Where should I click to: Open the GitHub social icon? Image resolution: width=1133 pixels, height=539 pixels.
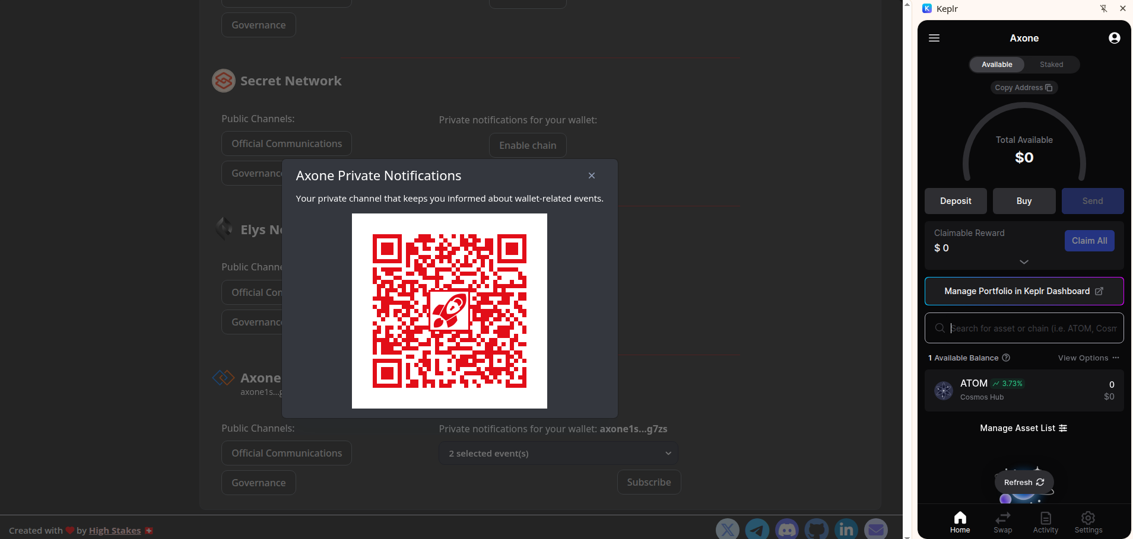tap(817, 530)
